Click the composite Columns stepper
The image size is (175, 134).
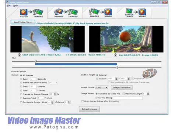point(69,102)
